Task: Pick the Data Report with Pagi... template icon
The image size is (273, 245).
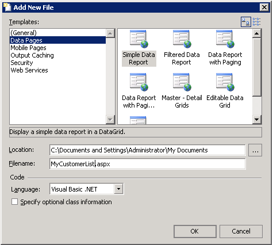Action: pos(139,82)
